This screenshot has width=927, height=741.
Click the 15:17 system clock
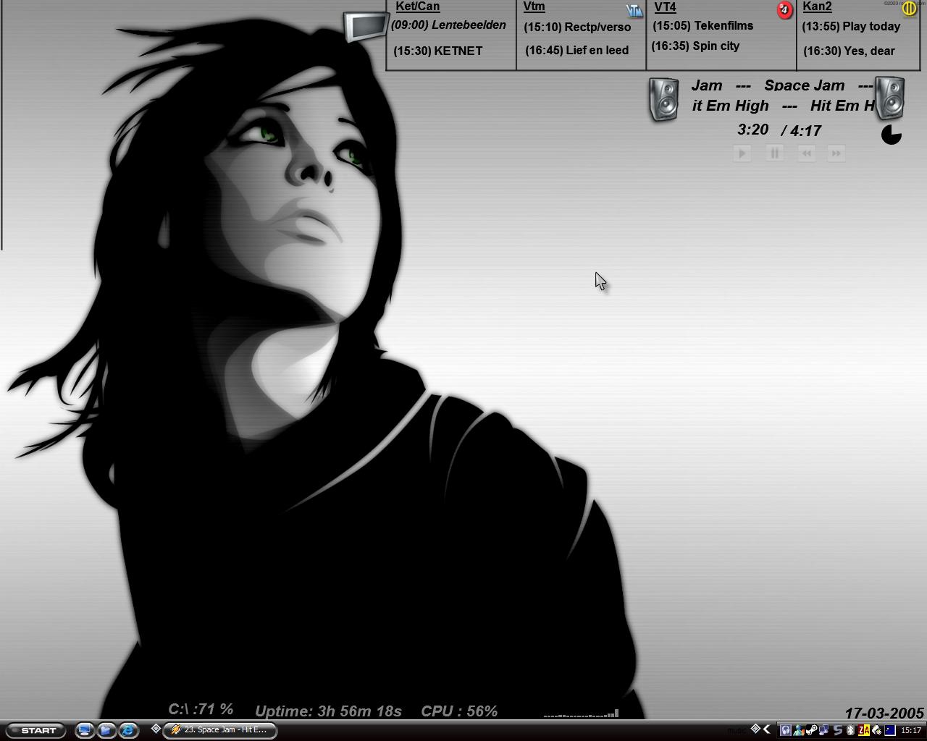[x=911, y=730]
